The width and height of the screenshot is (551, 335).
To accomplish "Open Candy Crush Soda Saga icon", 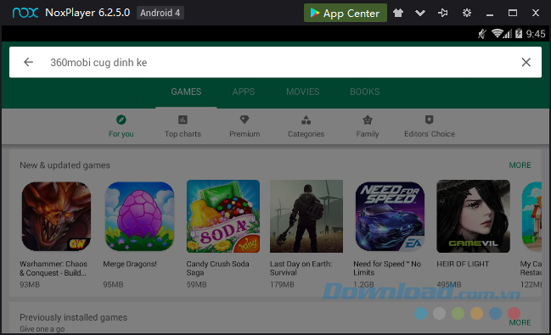I will (223, 216).
